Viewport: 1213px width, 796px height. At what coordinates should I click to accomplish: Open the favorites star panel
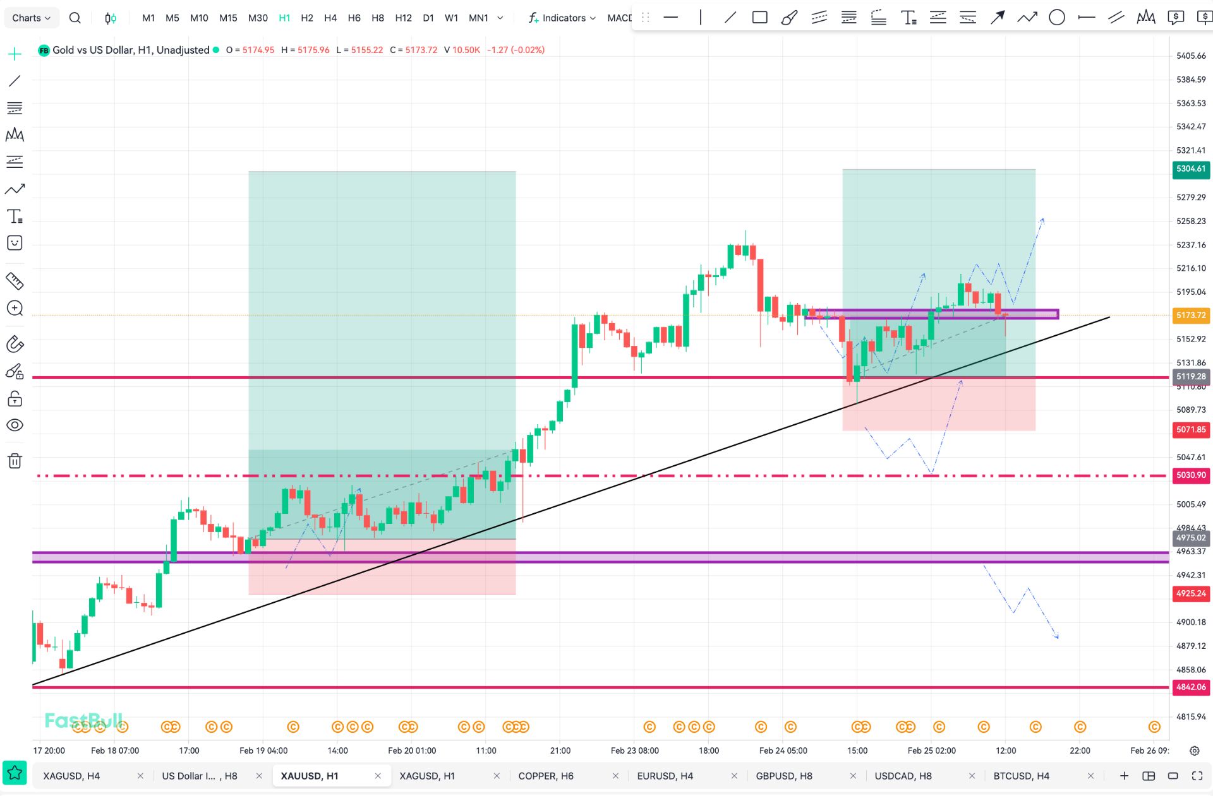coord(15,773)
